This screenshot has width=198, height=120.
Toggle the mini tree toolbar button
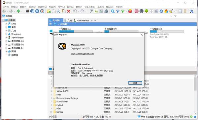coord(96,11)
